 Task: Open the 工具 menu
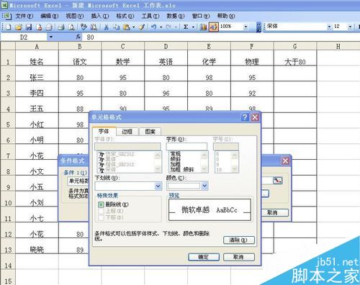coord(150,16)
